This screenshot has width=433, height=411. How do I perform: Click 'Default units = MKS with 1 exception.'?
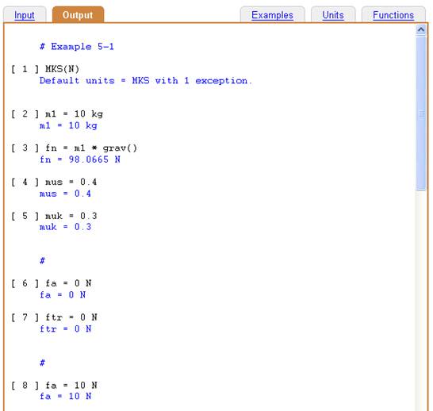coord(146,81)
